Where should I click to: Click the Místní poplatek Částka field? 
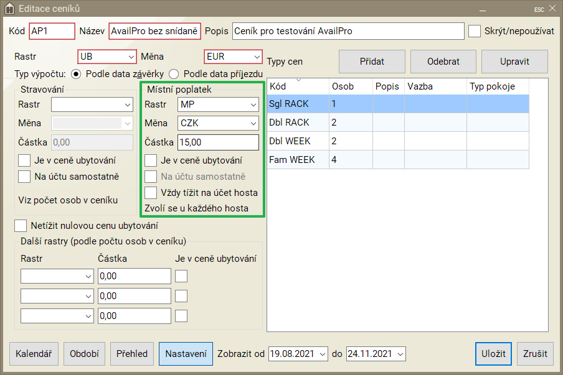217,142
